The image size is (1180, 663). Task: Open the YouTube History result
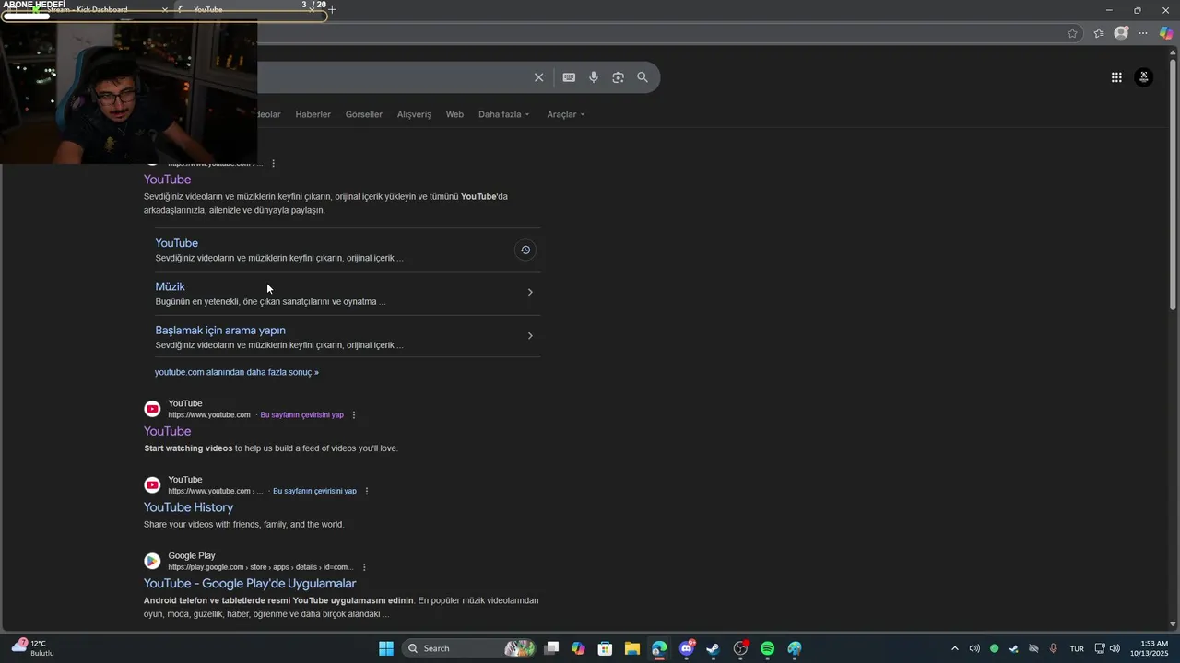pos(188,507)
